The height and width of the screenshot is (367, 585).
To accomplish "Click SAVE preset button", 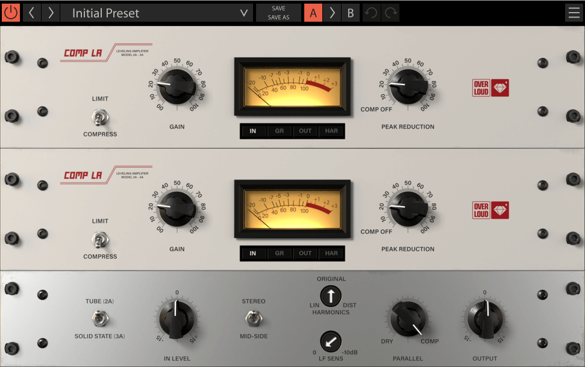I will pyautogui.click(x=278, y=8).
